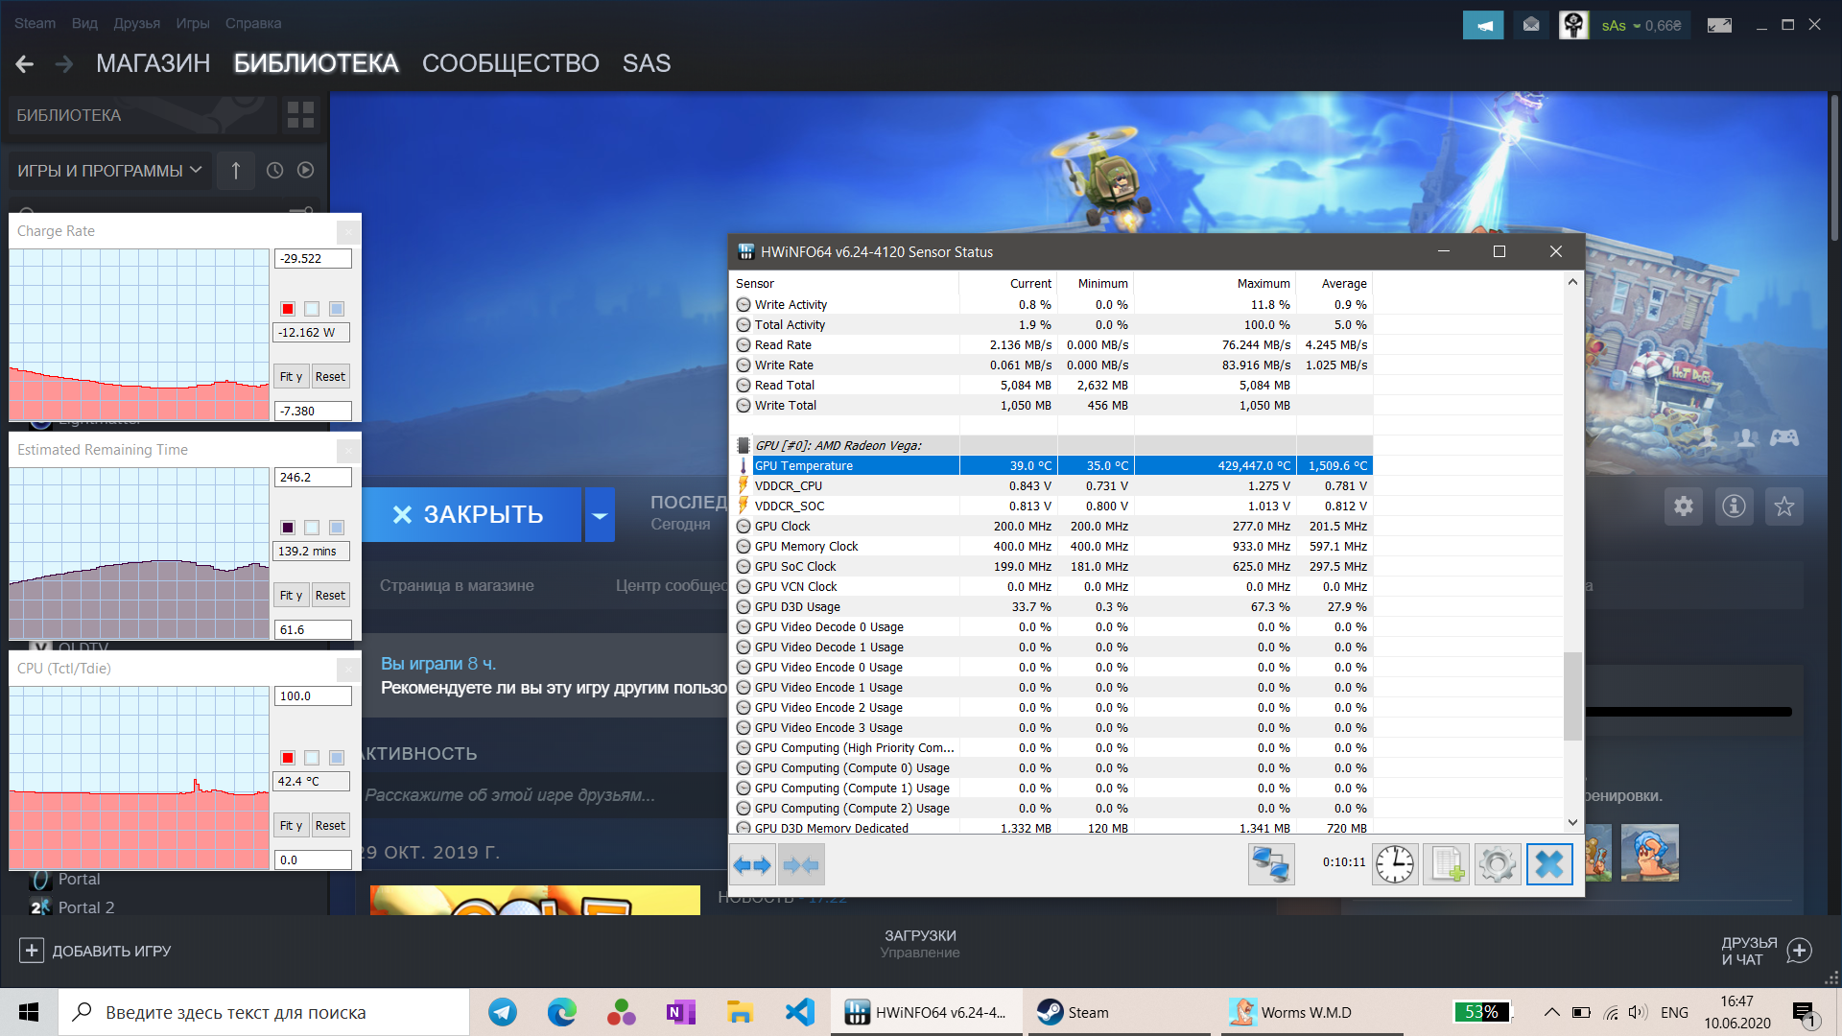Click the HWiNFO expand columns arrows icon
The height and width of the screenshot is (1036, 1842).
point(752,865)
